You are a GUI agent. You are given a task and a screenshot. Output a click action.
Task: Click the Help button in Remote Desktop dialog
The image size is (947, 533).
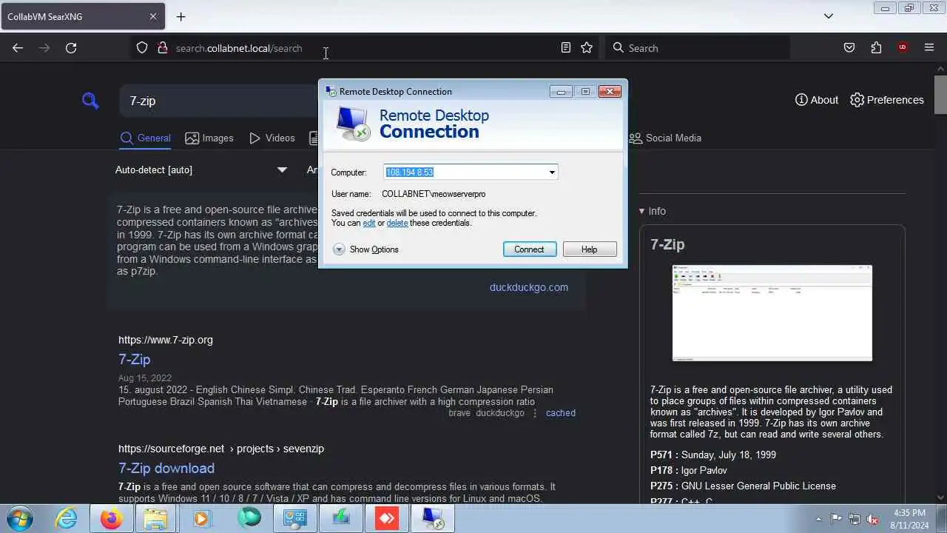[590, 249]
